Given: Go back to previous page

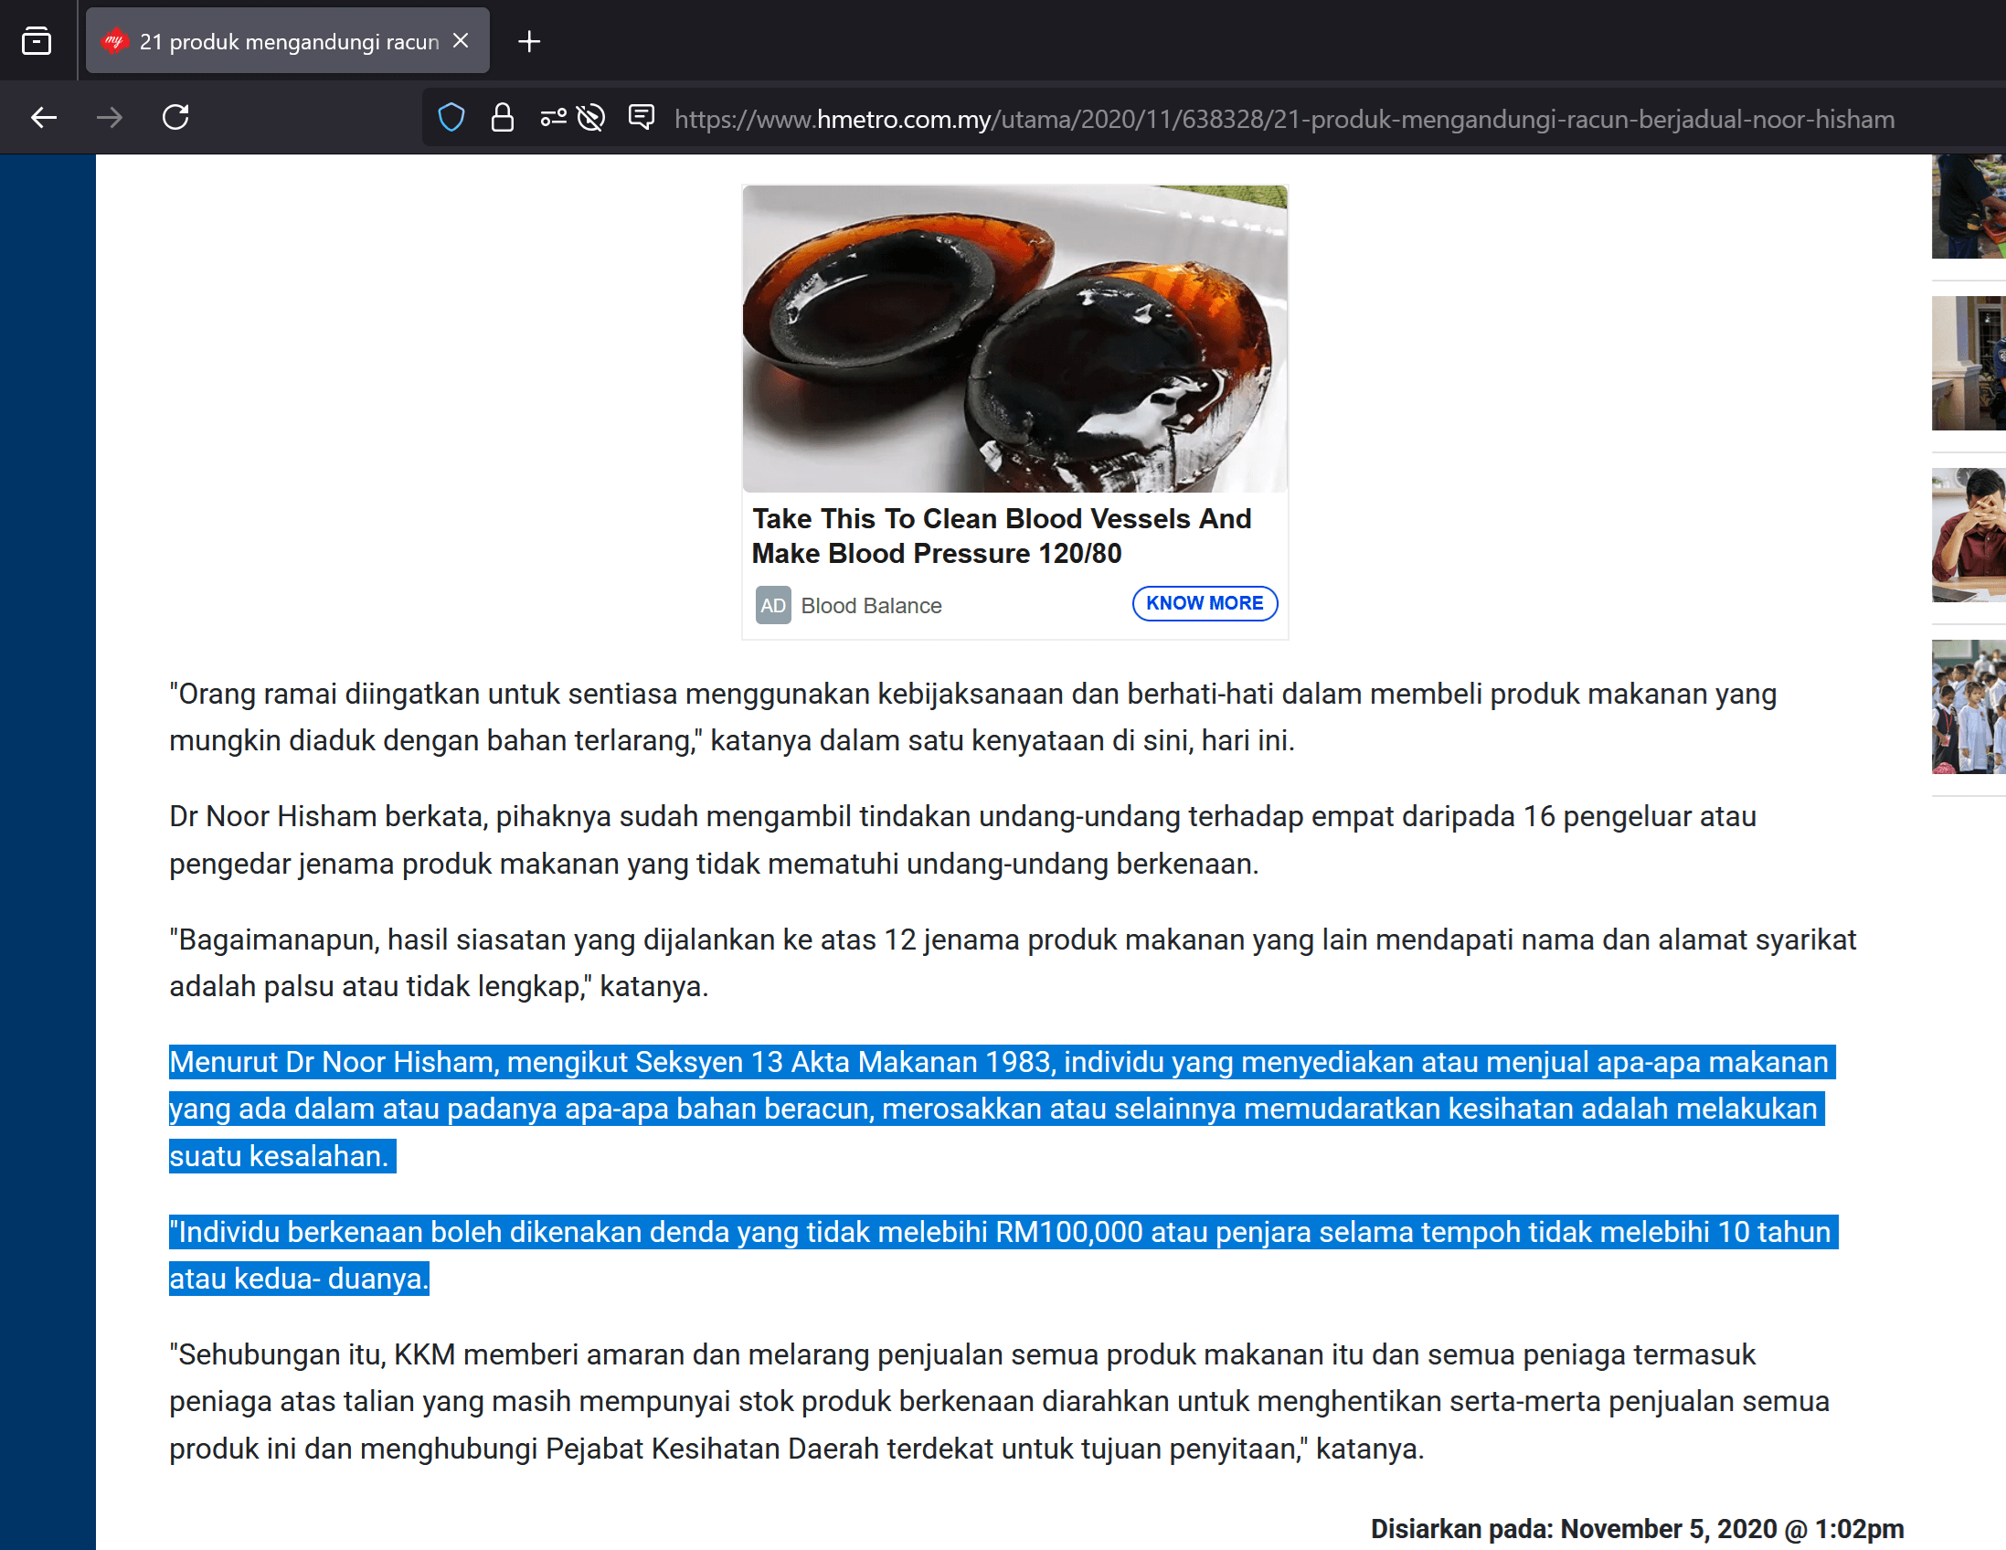Looking at the screenshot, I should pyautogui.click(x=44, y=118).
